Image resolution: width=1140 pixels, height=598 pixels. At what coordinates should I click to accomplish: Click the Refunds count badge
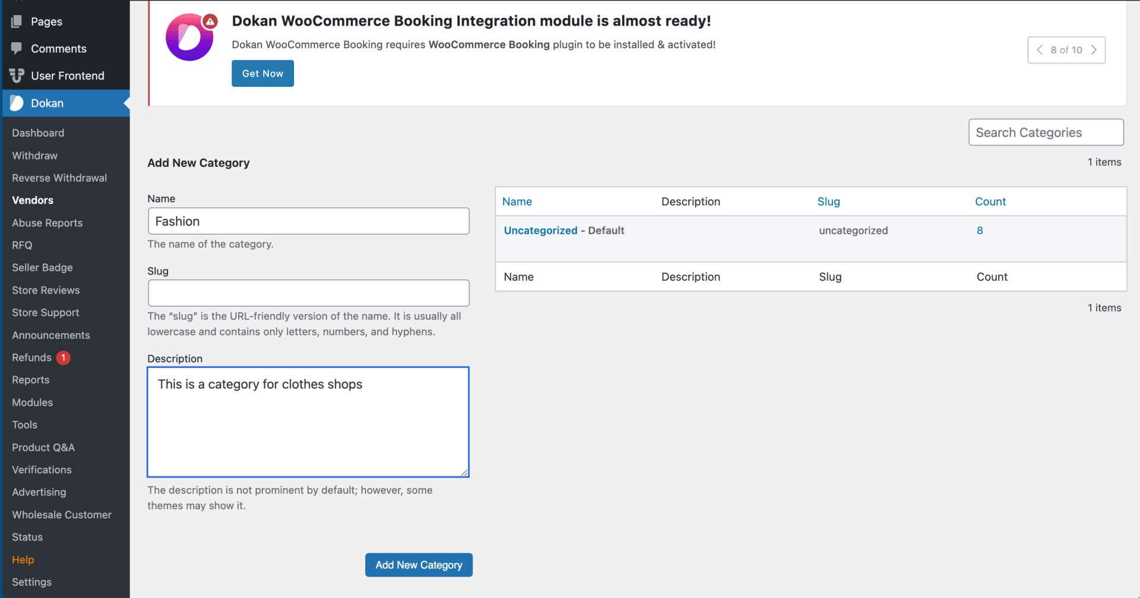[x=63, y=358]
